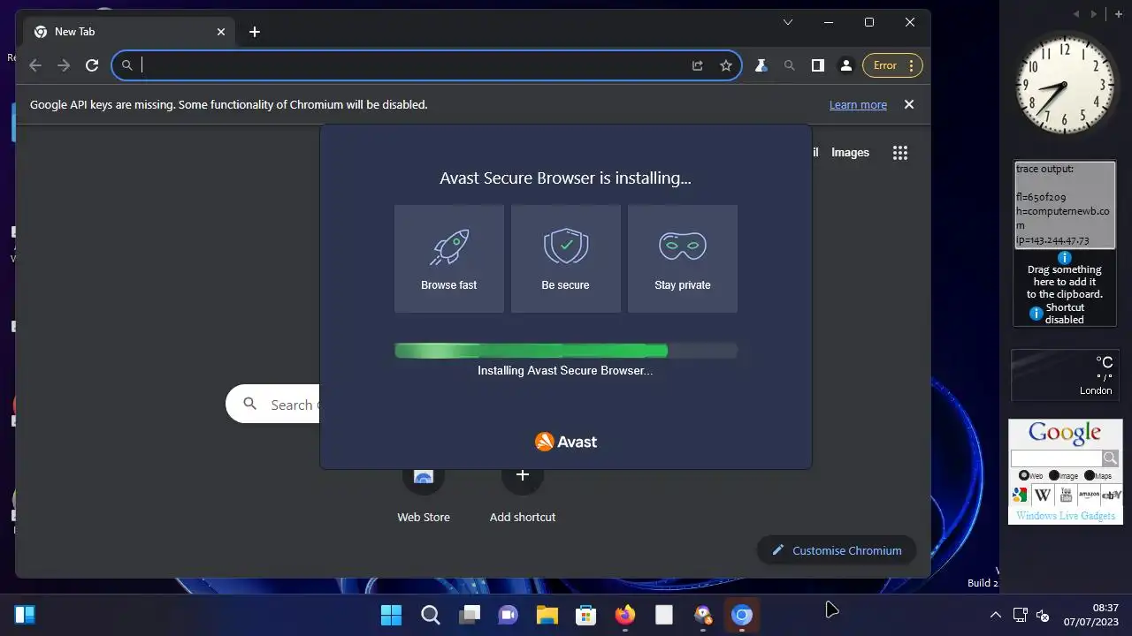Go forward using the forward arrow

click(x=64, y=65)
